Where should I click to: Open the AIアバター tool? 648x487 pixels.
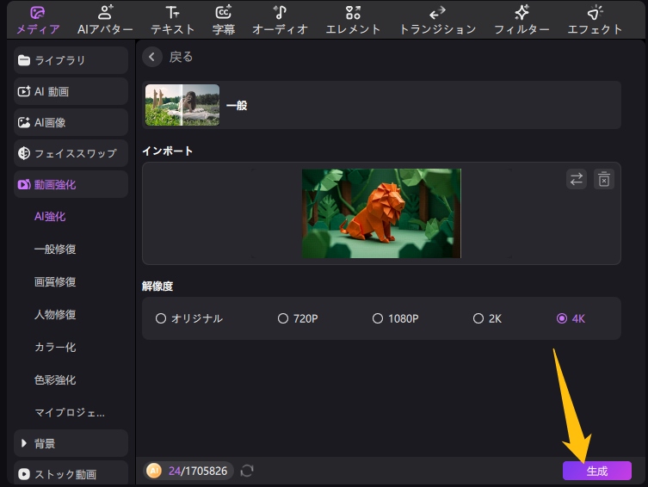[x=105, y=20]
